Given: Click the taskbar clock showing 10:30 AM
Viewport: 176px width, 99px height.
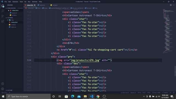Looking at the screenshot, I should pyautogui.click(x=165, y=97).
